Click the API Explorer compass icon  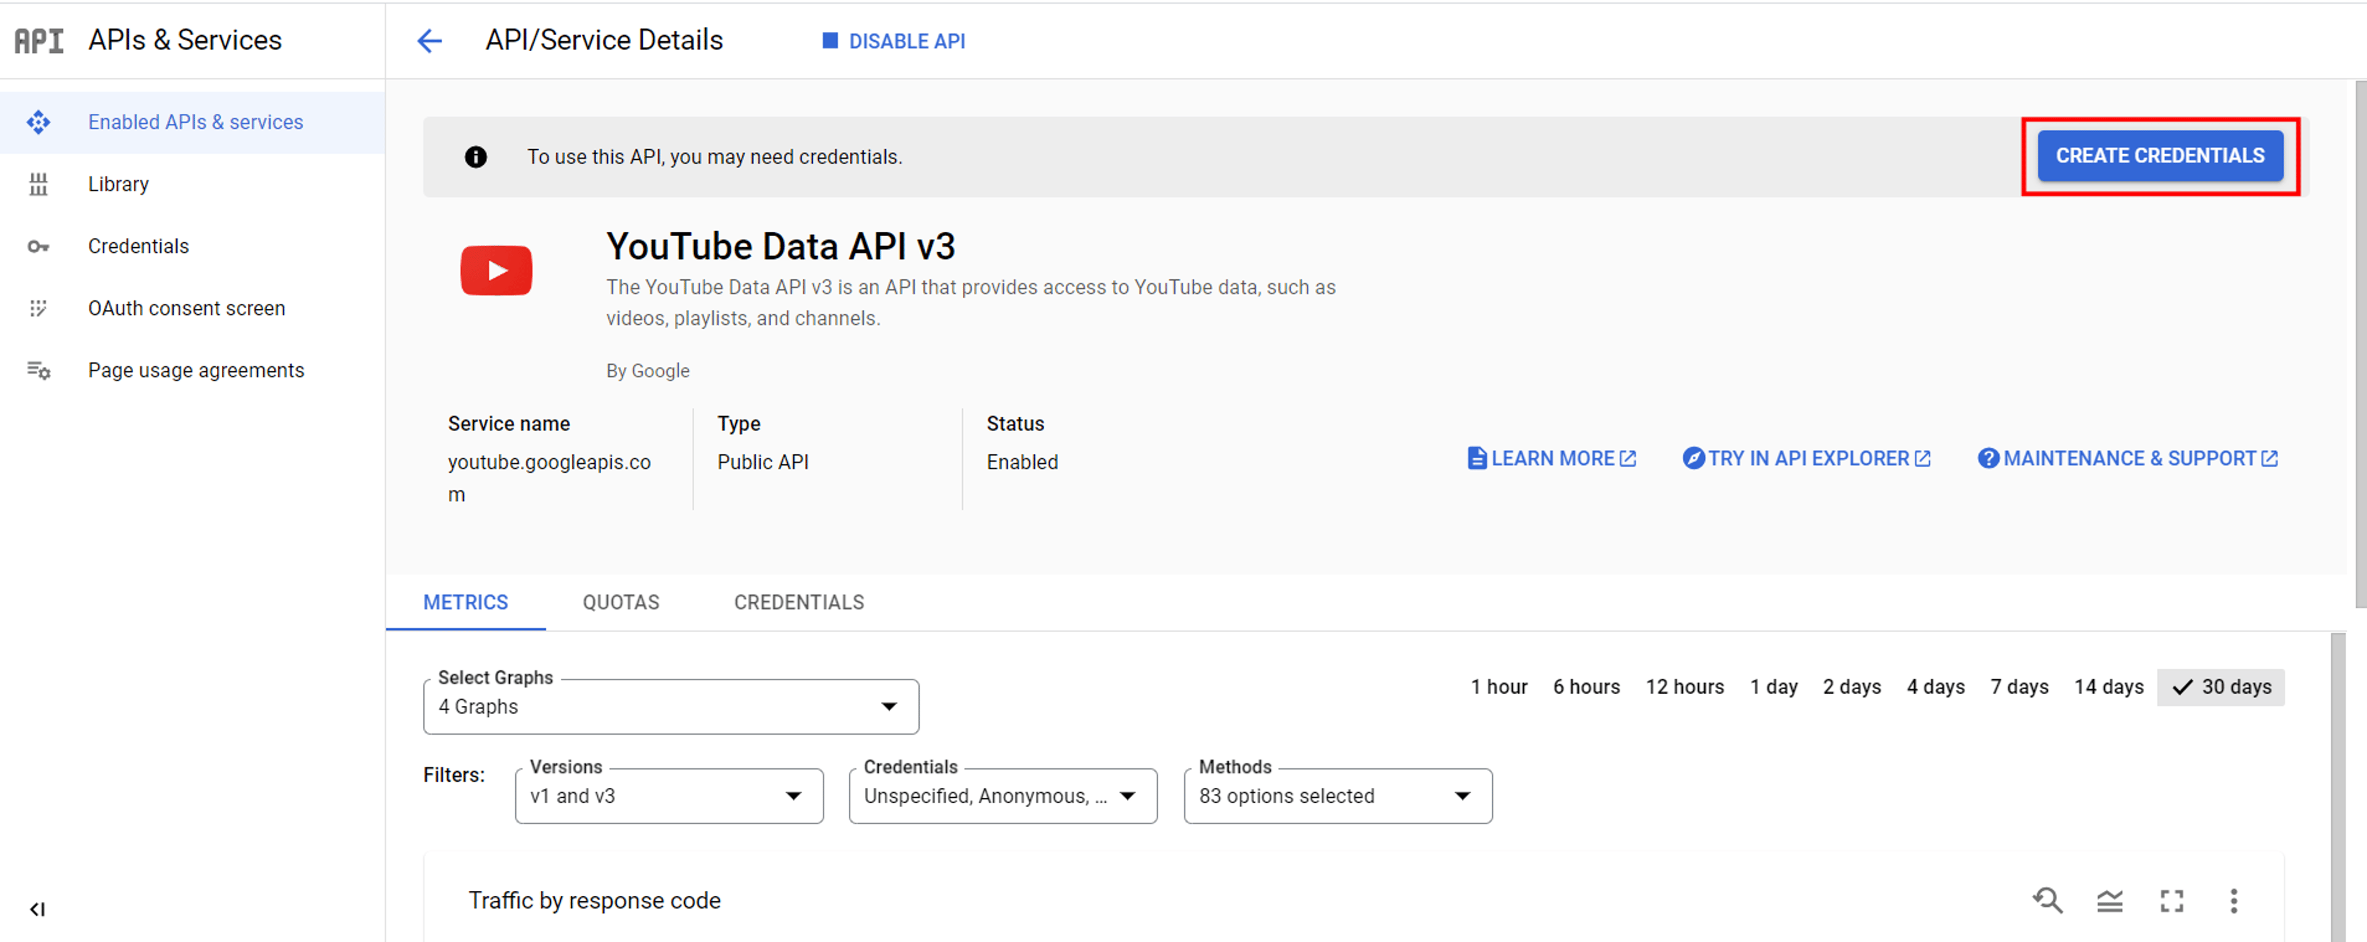point(1693,457)
